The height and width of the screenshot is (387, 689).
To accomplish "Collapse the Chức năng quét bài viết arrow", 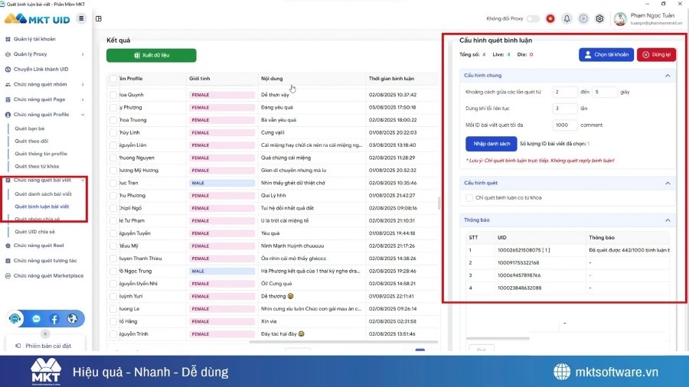I will [x=83, y=180].
